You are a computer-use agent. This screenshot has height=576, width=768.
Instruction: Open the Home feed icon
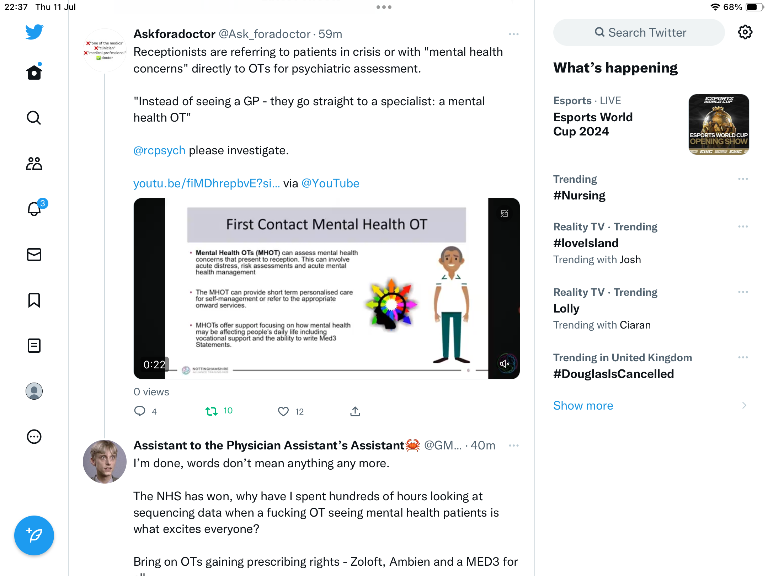point(34,72)
